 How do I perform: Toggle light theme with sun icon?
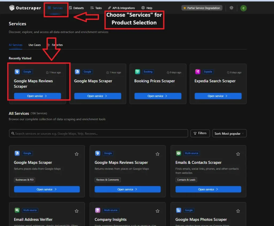[x=231, y=8]
